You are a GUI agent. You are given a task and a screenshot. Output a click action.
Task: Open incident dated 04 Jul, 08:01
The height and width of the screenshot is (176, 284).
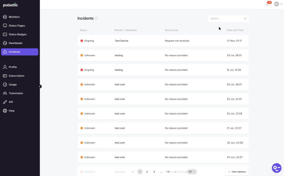pos(163,84)
